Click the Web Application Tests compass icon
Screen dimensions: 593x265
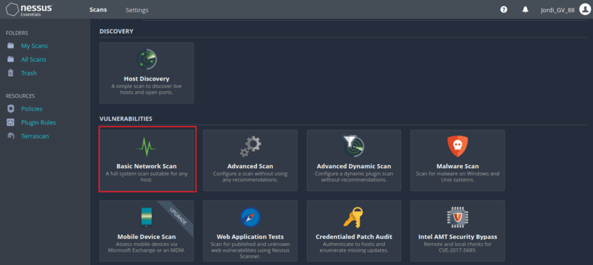click(x=250, y=218)
